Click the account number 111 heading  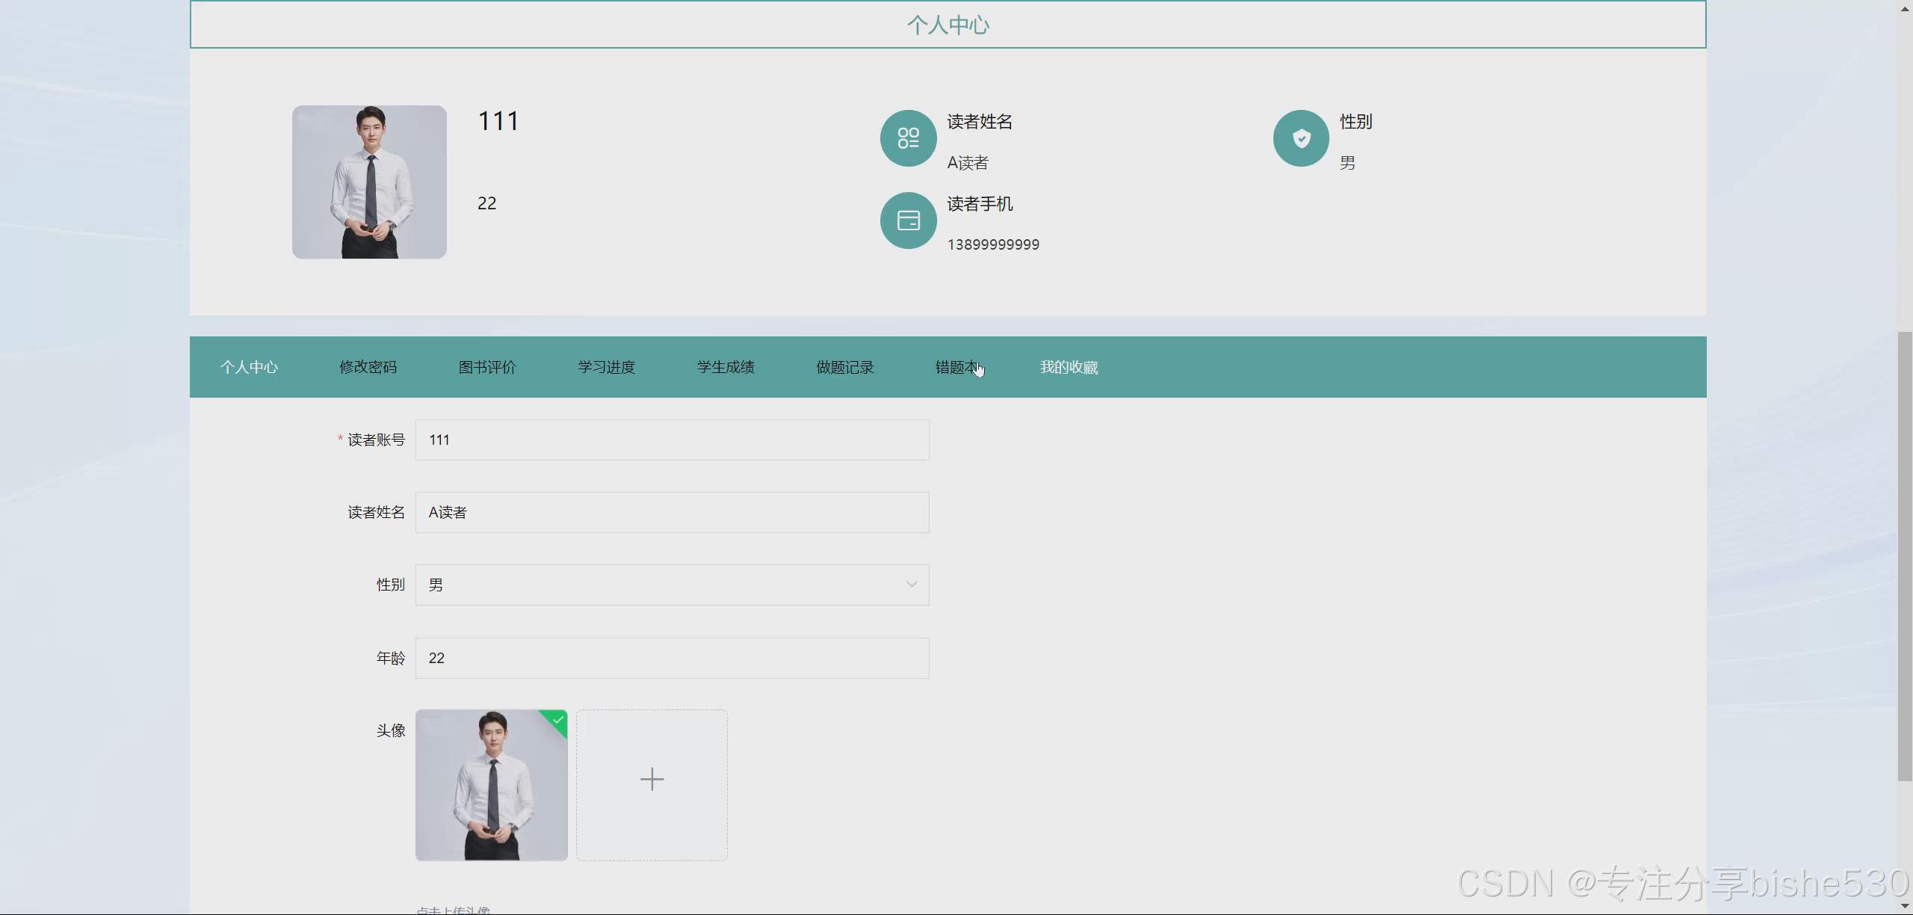(x=498, y=121)
